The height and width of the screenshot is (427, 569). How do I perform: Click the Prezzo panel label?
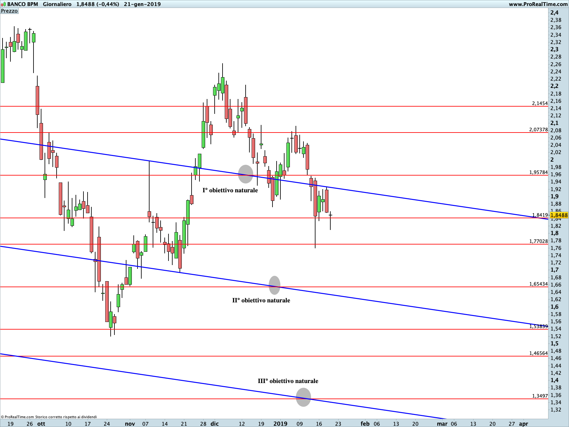pyautogui.click(x=9, y=11)
